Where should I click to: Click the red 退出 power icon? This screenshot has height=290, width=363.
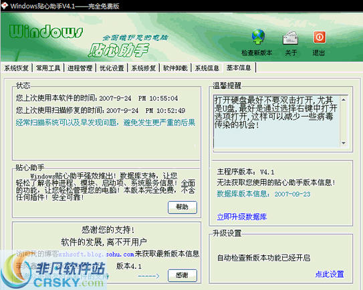320,37
